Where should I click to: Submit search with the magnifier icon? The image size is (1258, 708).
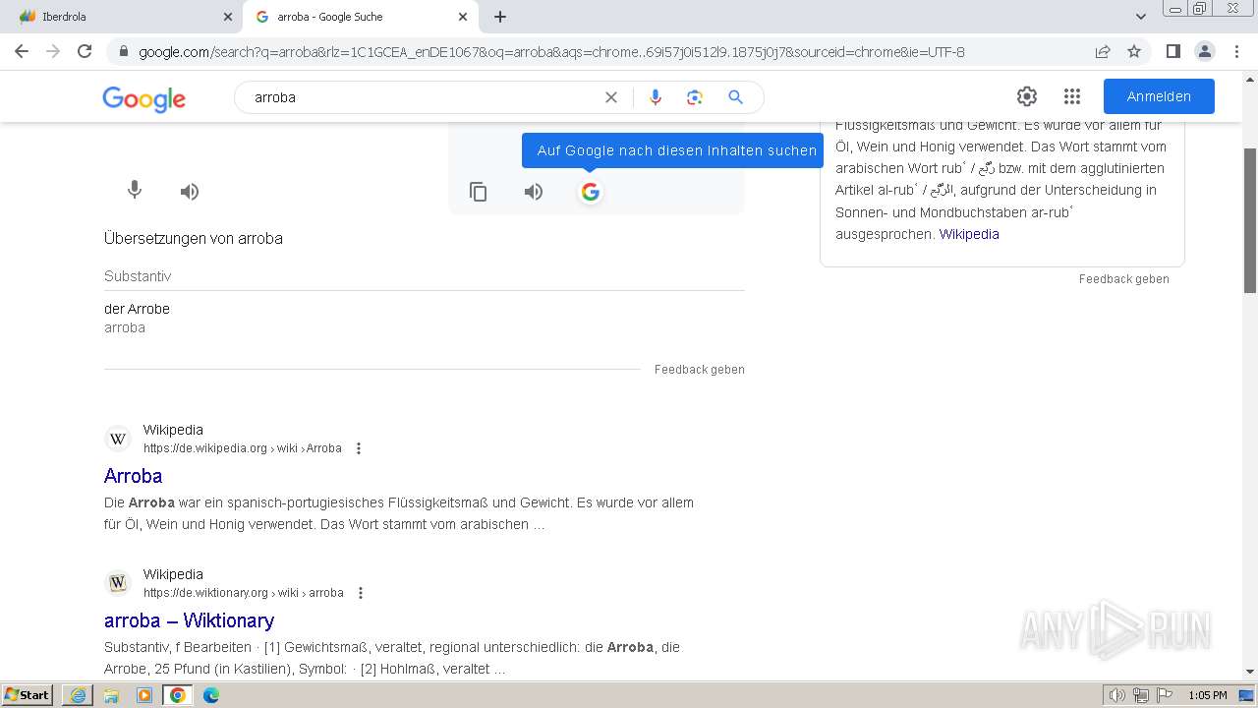point(735,97)
